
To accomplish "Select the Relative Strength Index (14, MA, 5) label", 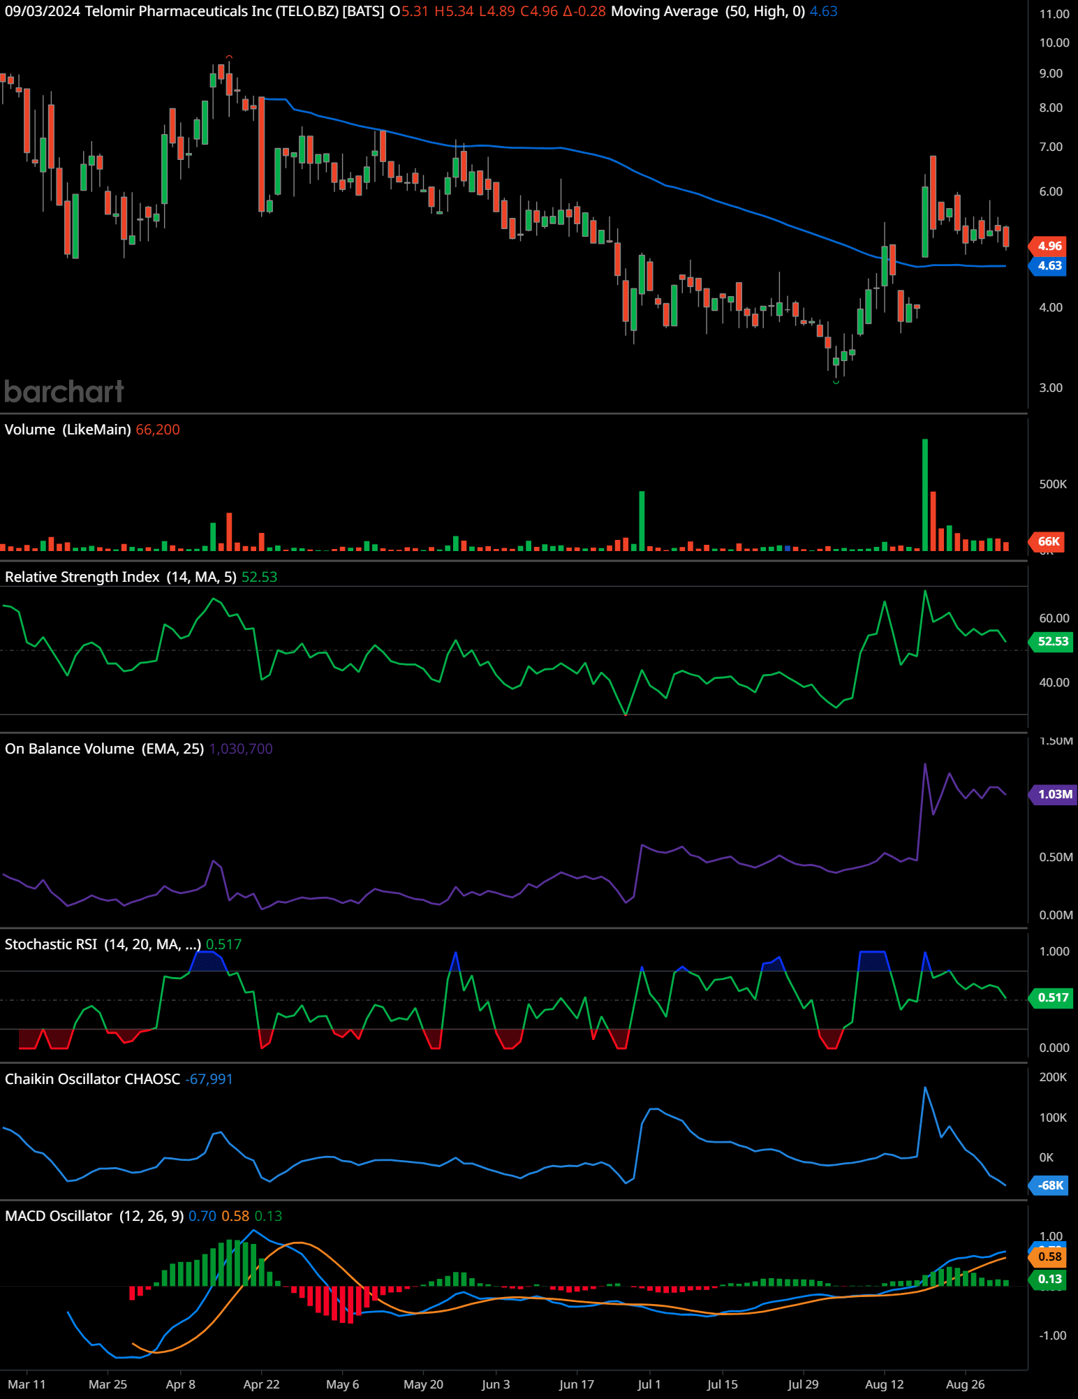I will tap(121, 577).
